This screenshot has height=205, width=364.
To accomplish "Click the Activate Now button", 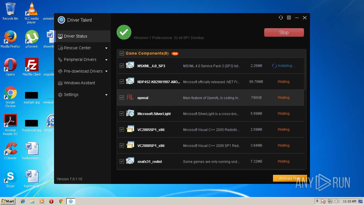I will tap(290, 178).
